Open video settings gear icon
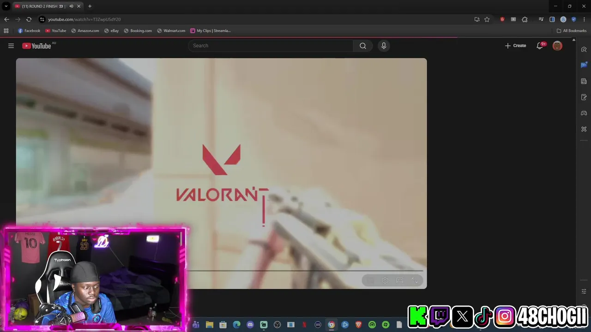 tap(385, 280)
